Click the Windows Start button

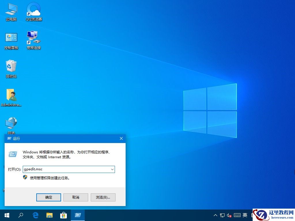6,215
